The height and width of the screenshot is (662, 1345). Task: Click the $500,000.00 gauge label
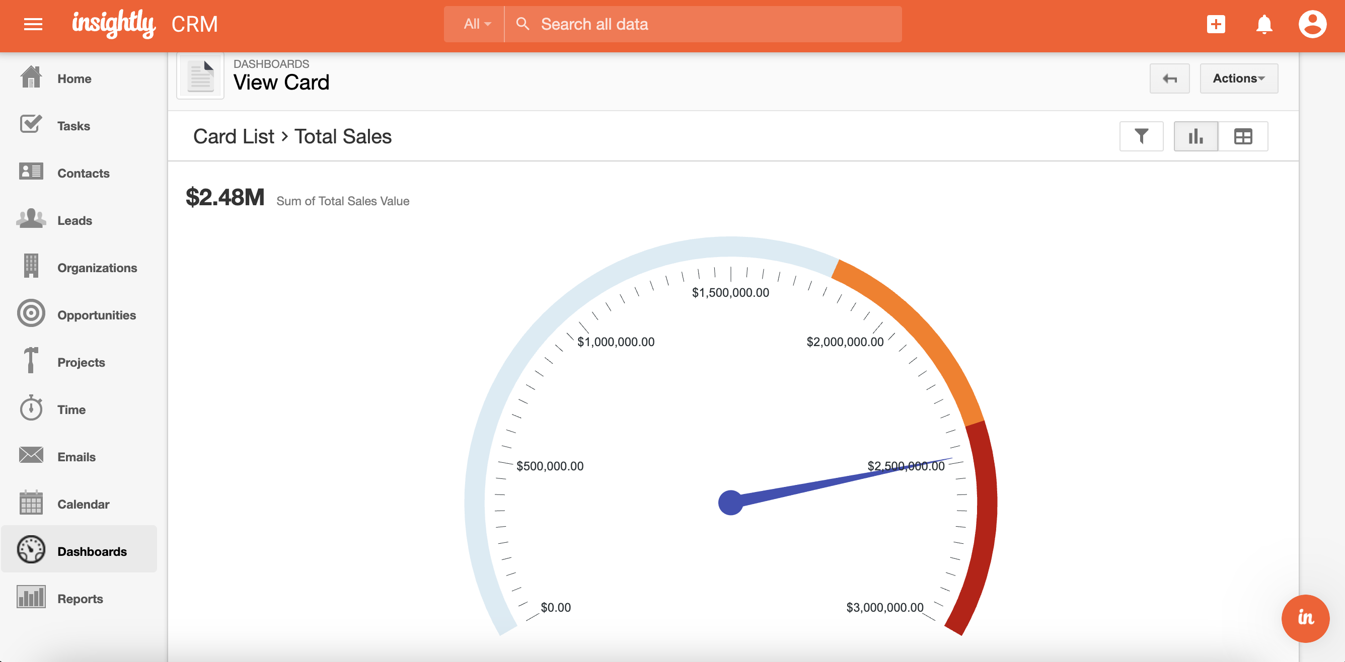(x=550, y=466)
